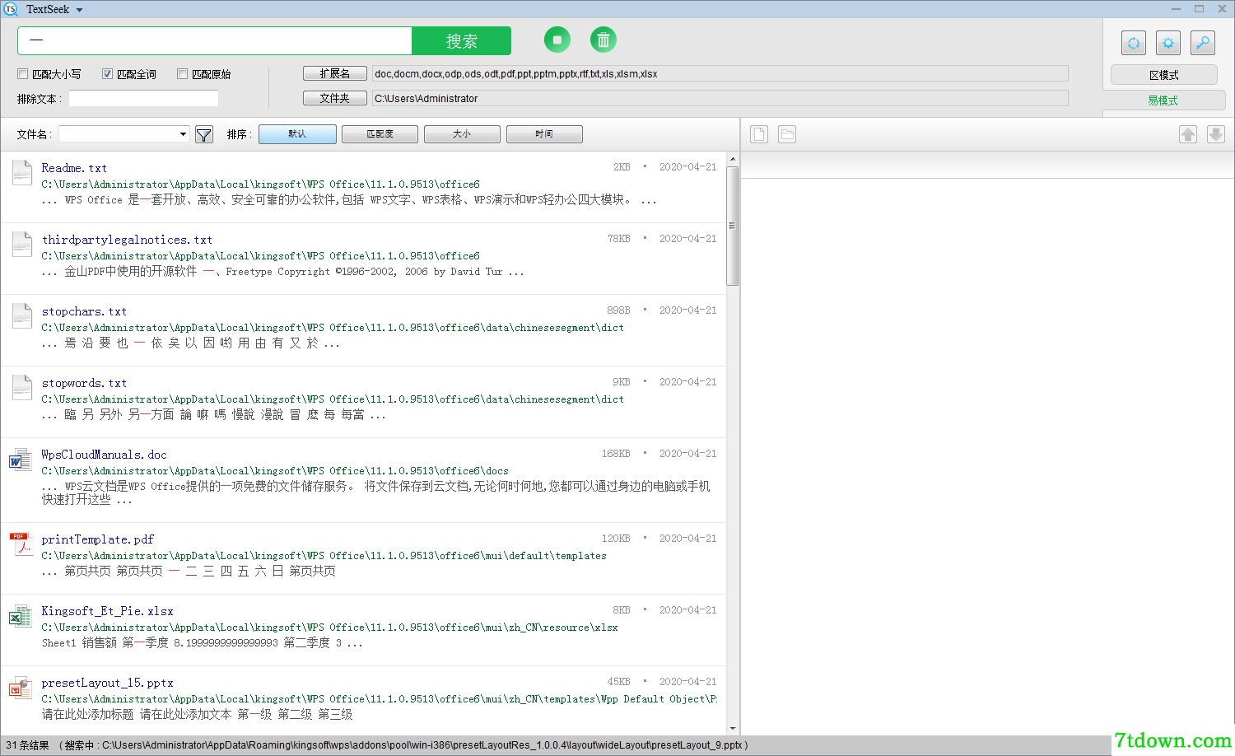
Task: Click into the 排除文本 input box
Action: click(143, 99)
